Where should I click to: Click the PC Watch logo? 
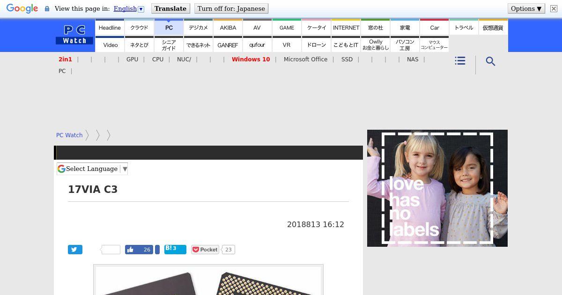click(74, 35)
